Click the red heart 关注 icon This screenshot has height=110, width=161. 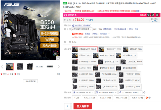tap(2, 74)
